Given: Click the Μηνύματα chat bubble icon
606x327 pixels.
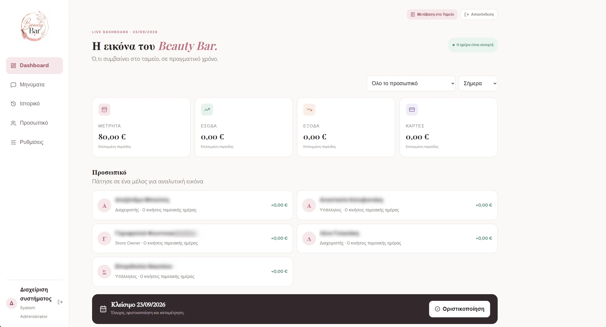Looking at the screenshot, I should (x=13, y=85).
